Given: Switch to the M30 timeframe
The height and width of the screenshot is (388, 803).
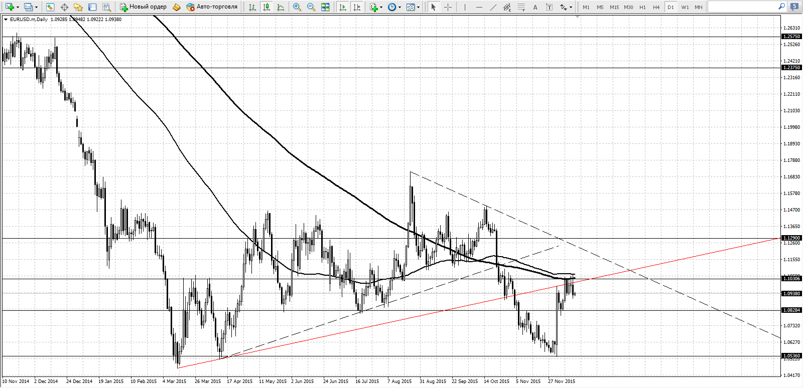Looking at the screenshot, I should click(x=628, y=7).
